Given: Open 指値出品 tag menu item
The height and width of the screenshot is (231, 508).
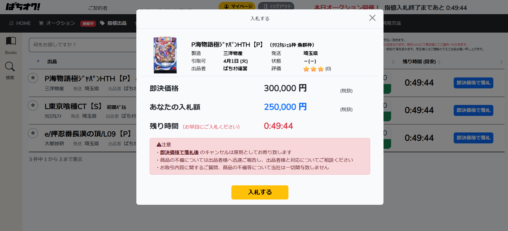Looking at the screenshot, I should tap(113, 23).
